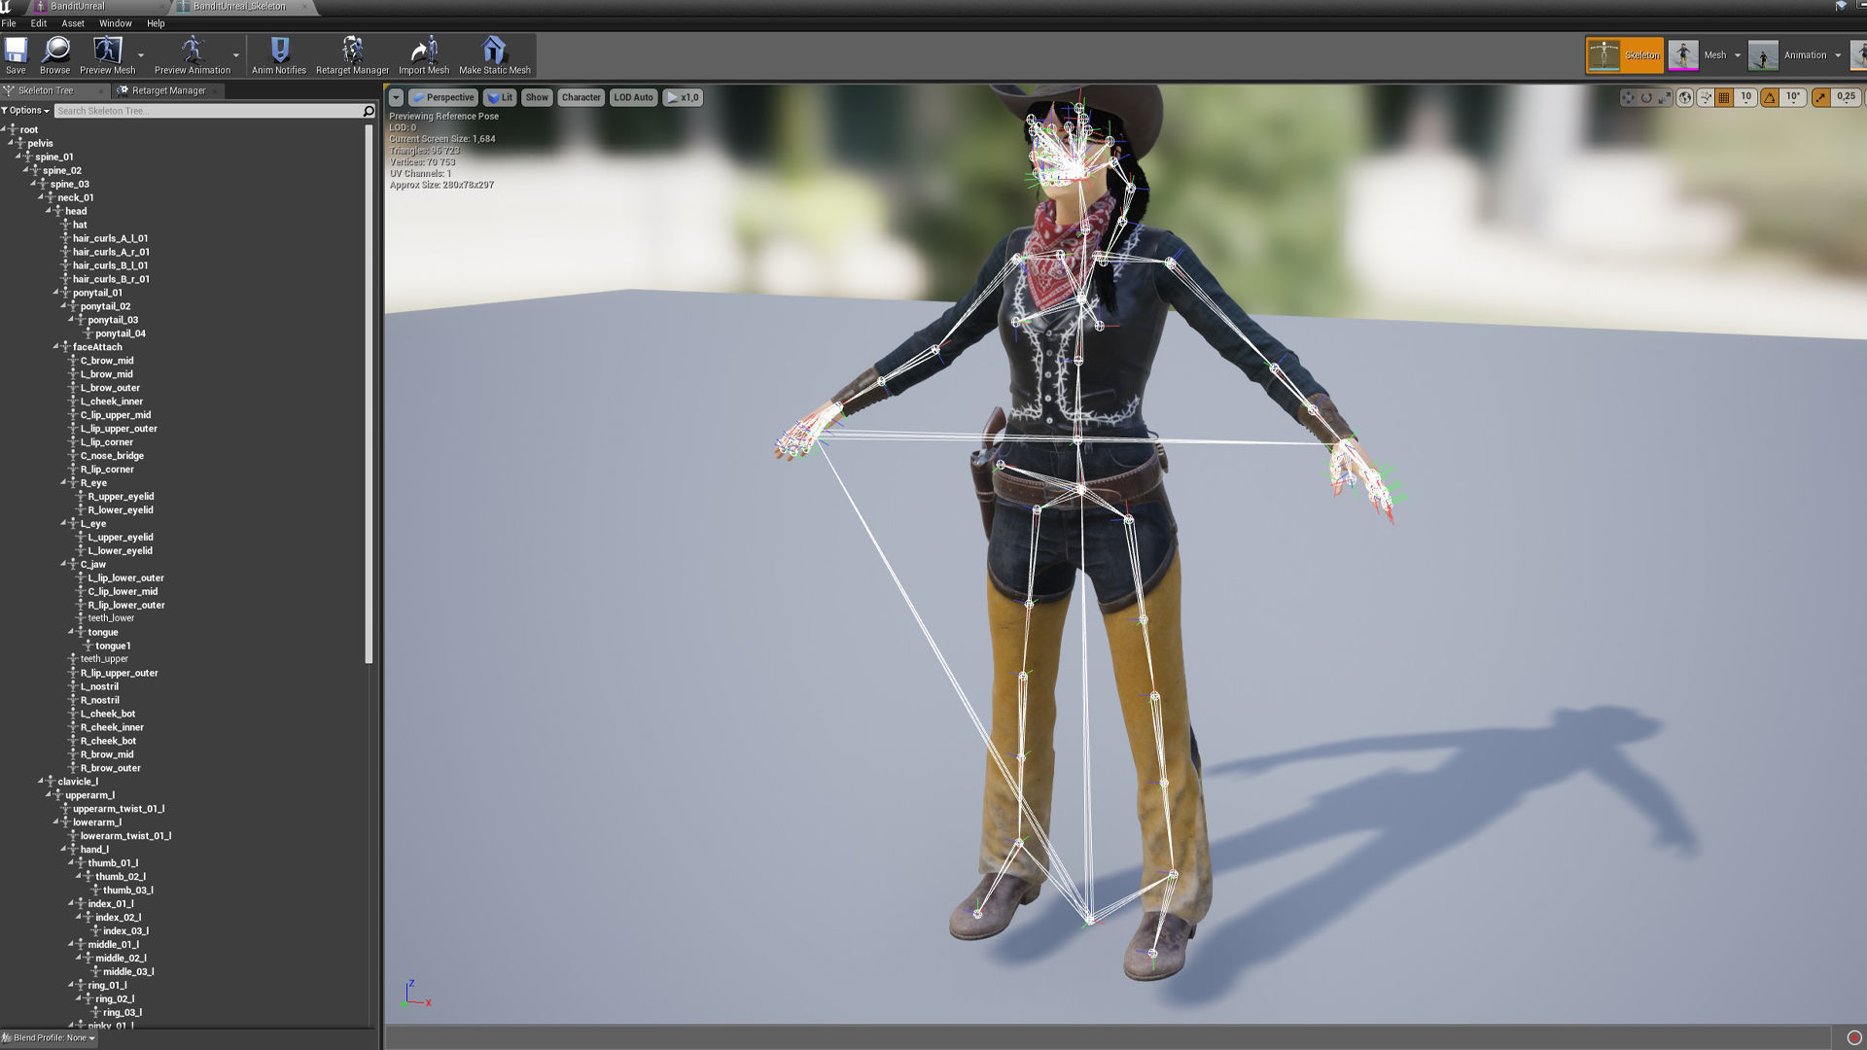The image size is (1867, 1050).
Task: Switch to the Retarget Manager tab
Action: [167, 90]
